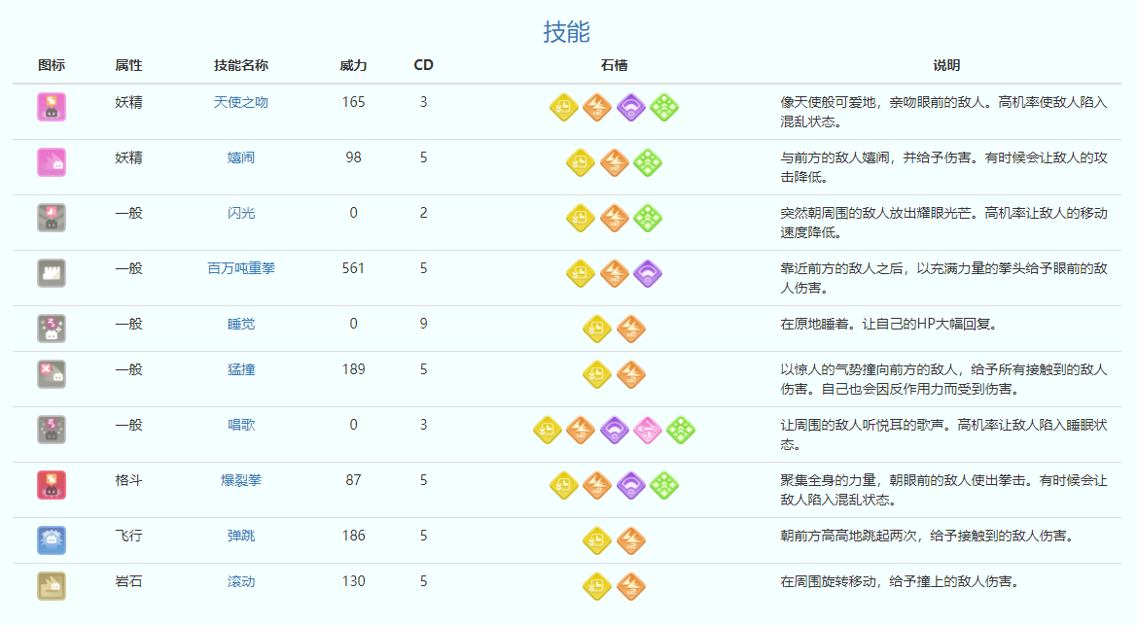Click the purple stone slot in 百万吨重拳 row
Screen dimensions: 1137x625
point(648,273)
